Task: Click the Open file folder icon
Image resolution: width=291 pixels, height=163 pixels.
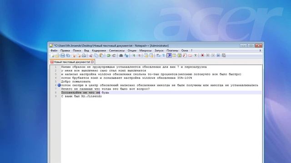Action: coord(57,55)
